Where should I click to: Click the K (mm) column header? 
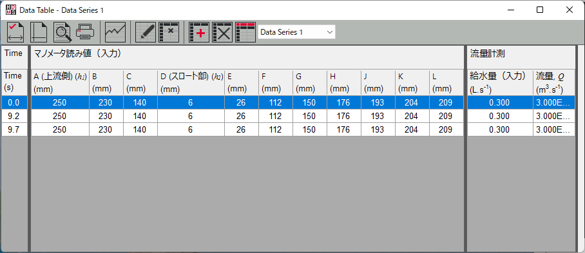[x=412, y=82]
